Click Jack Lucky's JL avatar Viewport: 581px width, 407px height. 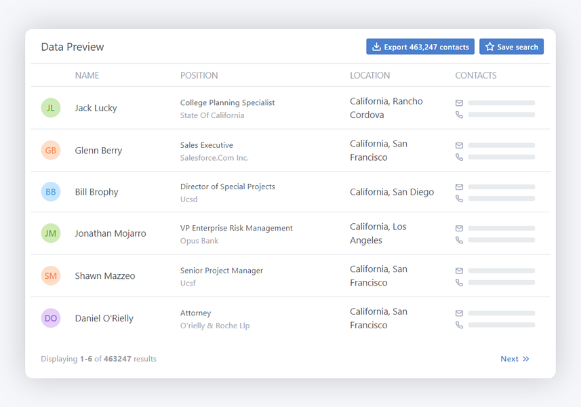coord(51,108)
